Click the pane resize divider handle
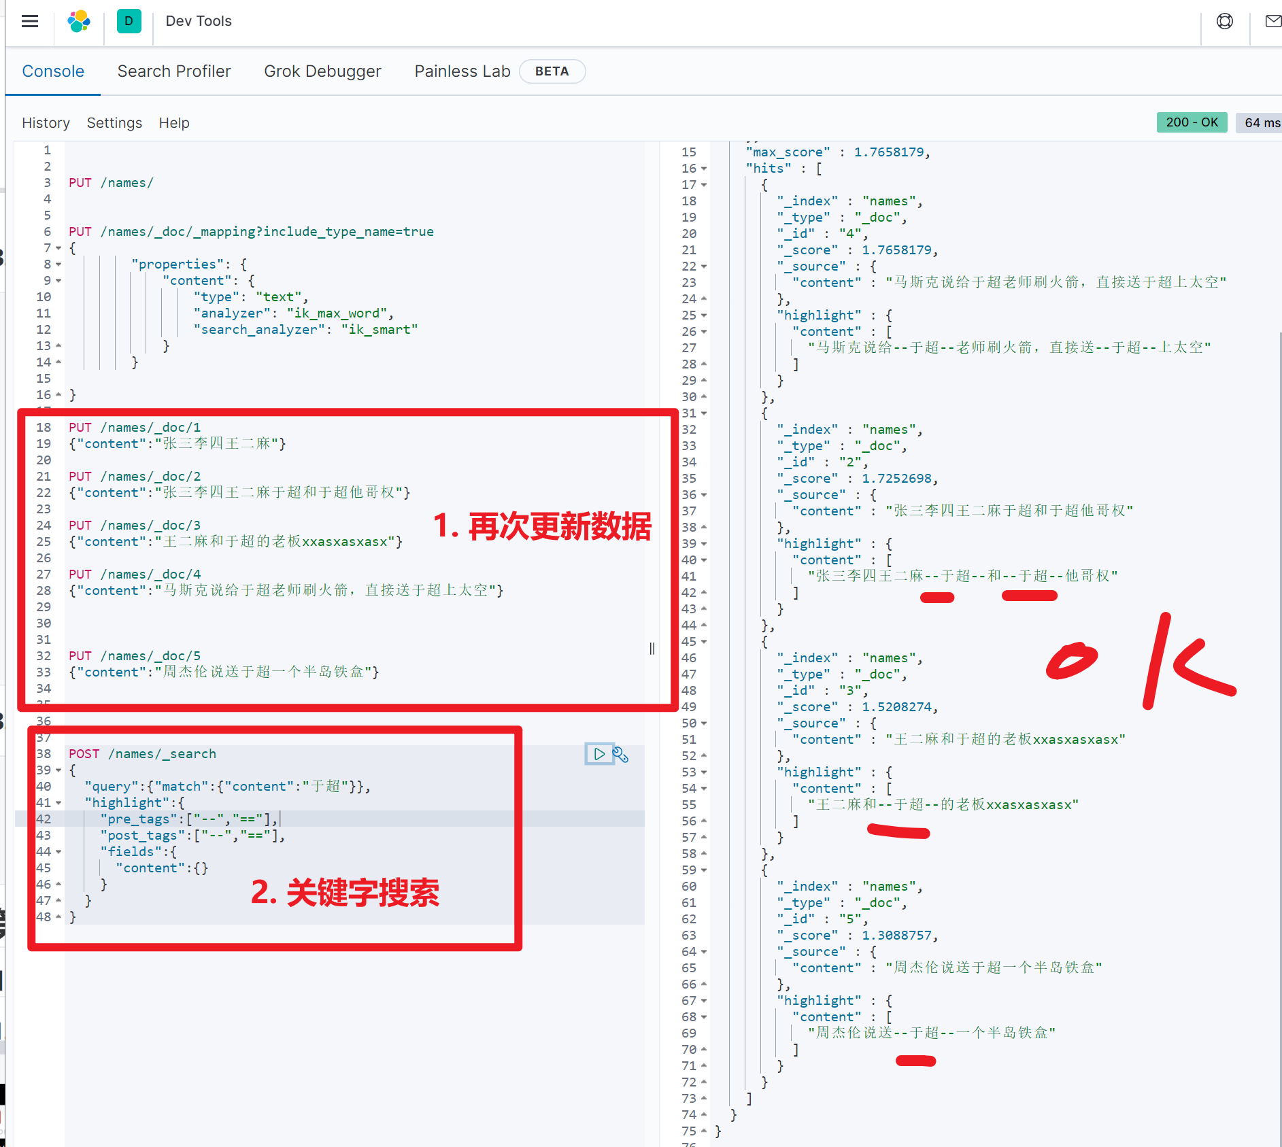The image size is (1282, 1147). pyautogui.click(x=652, y=649)
